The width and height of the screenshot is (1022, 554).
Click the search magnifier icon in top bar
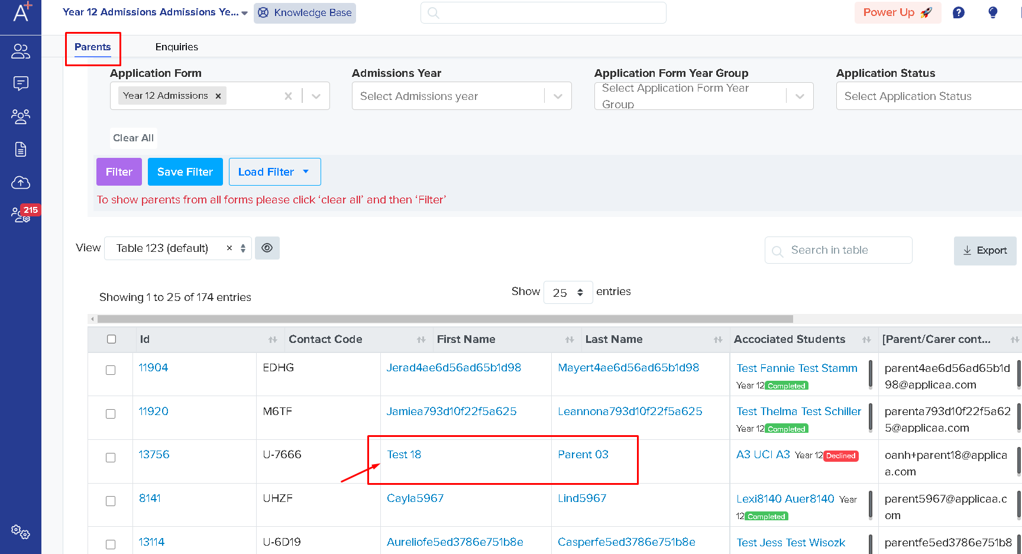pyautogui.click(x=434, y=13)
